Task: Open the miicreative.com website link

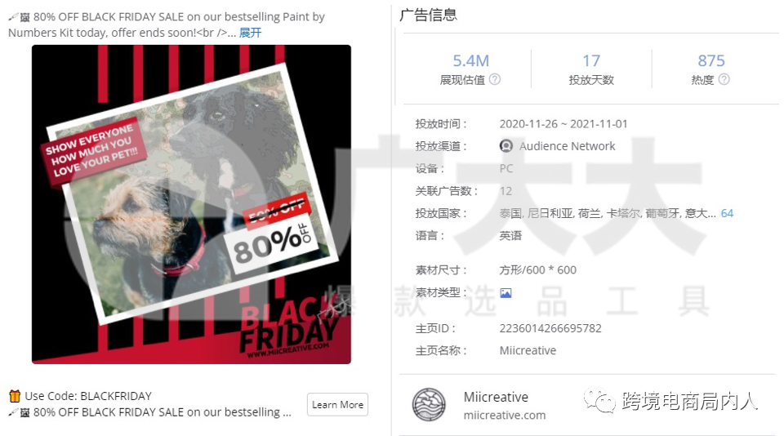Action: click(x=505, y=416)
